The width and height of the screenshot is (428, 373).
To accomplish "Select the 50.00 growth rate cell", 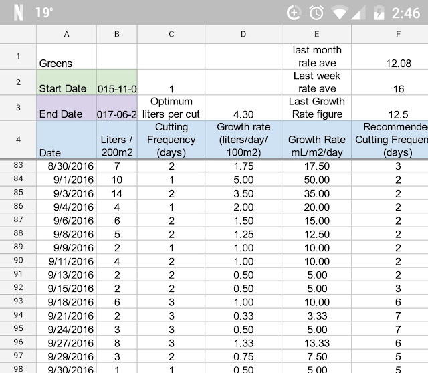I will (317, 180).
